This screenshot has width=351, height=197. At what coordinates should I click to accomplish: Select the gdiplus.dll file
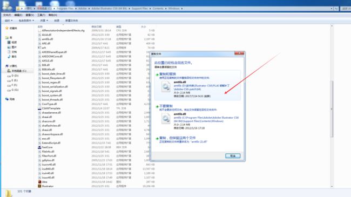(x=48, y=160)
